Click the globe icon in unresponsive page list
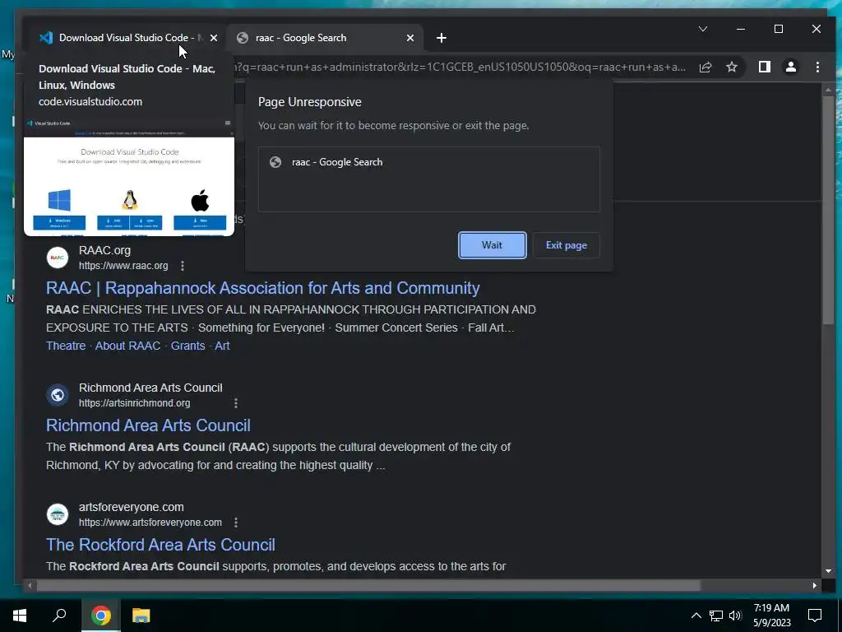Viewport: 842px width, 632px height. pos(275,162)
